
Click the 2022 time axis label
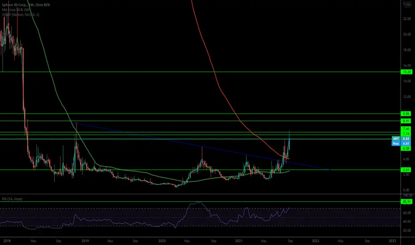[x=316, y=241]
